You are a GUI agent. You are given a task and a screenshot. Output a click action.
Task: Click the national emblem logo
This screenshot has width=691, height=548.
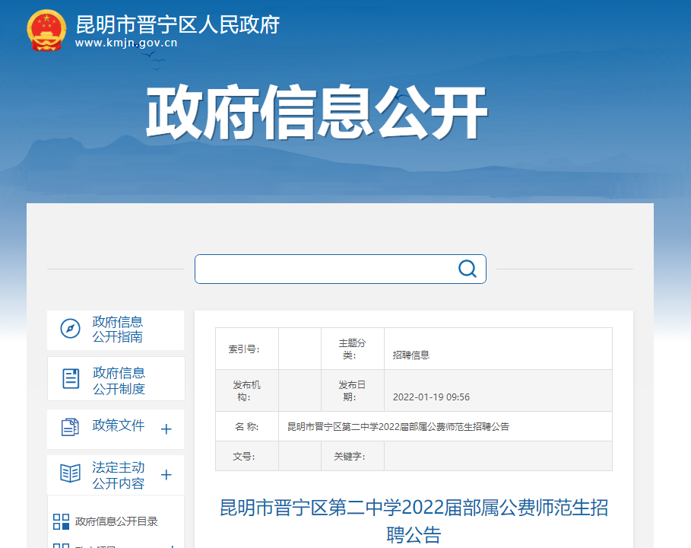click(47, 31)
